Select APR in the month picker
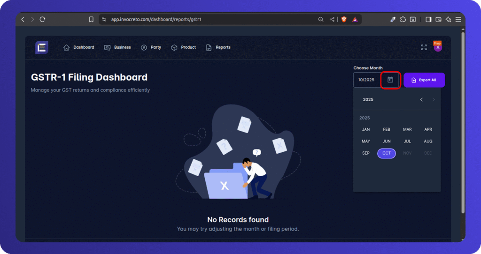481x254 pixels. 428,129
